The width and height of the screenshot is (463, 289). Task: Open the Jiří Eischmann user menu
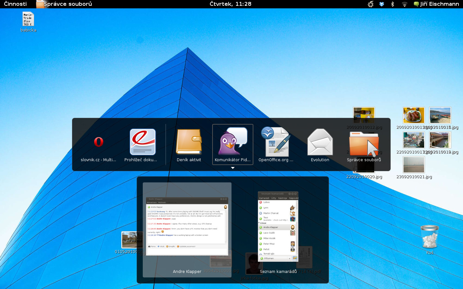tap(436, 4)
